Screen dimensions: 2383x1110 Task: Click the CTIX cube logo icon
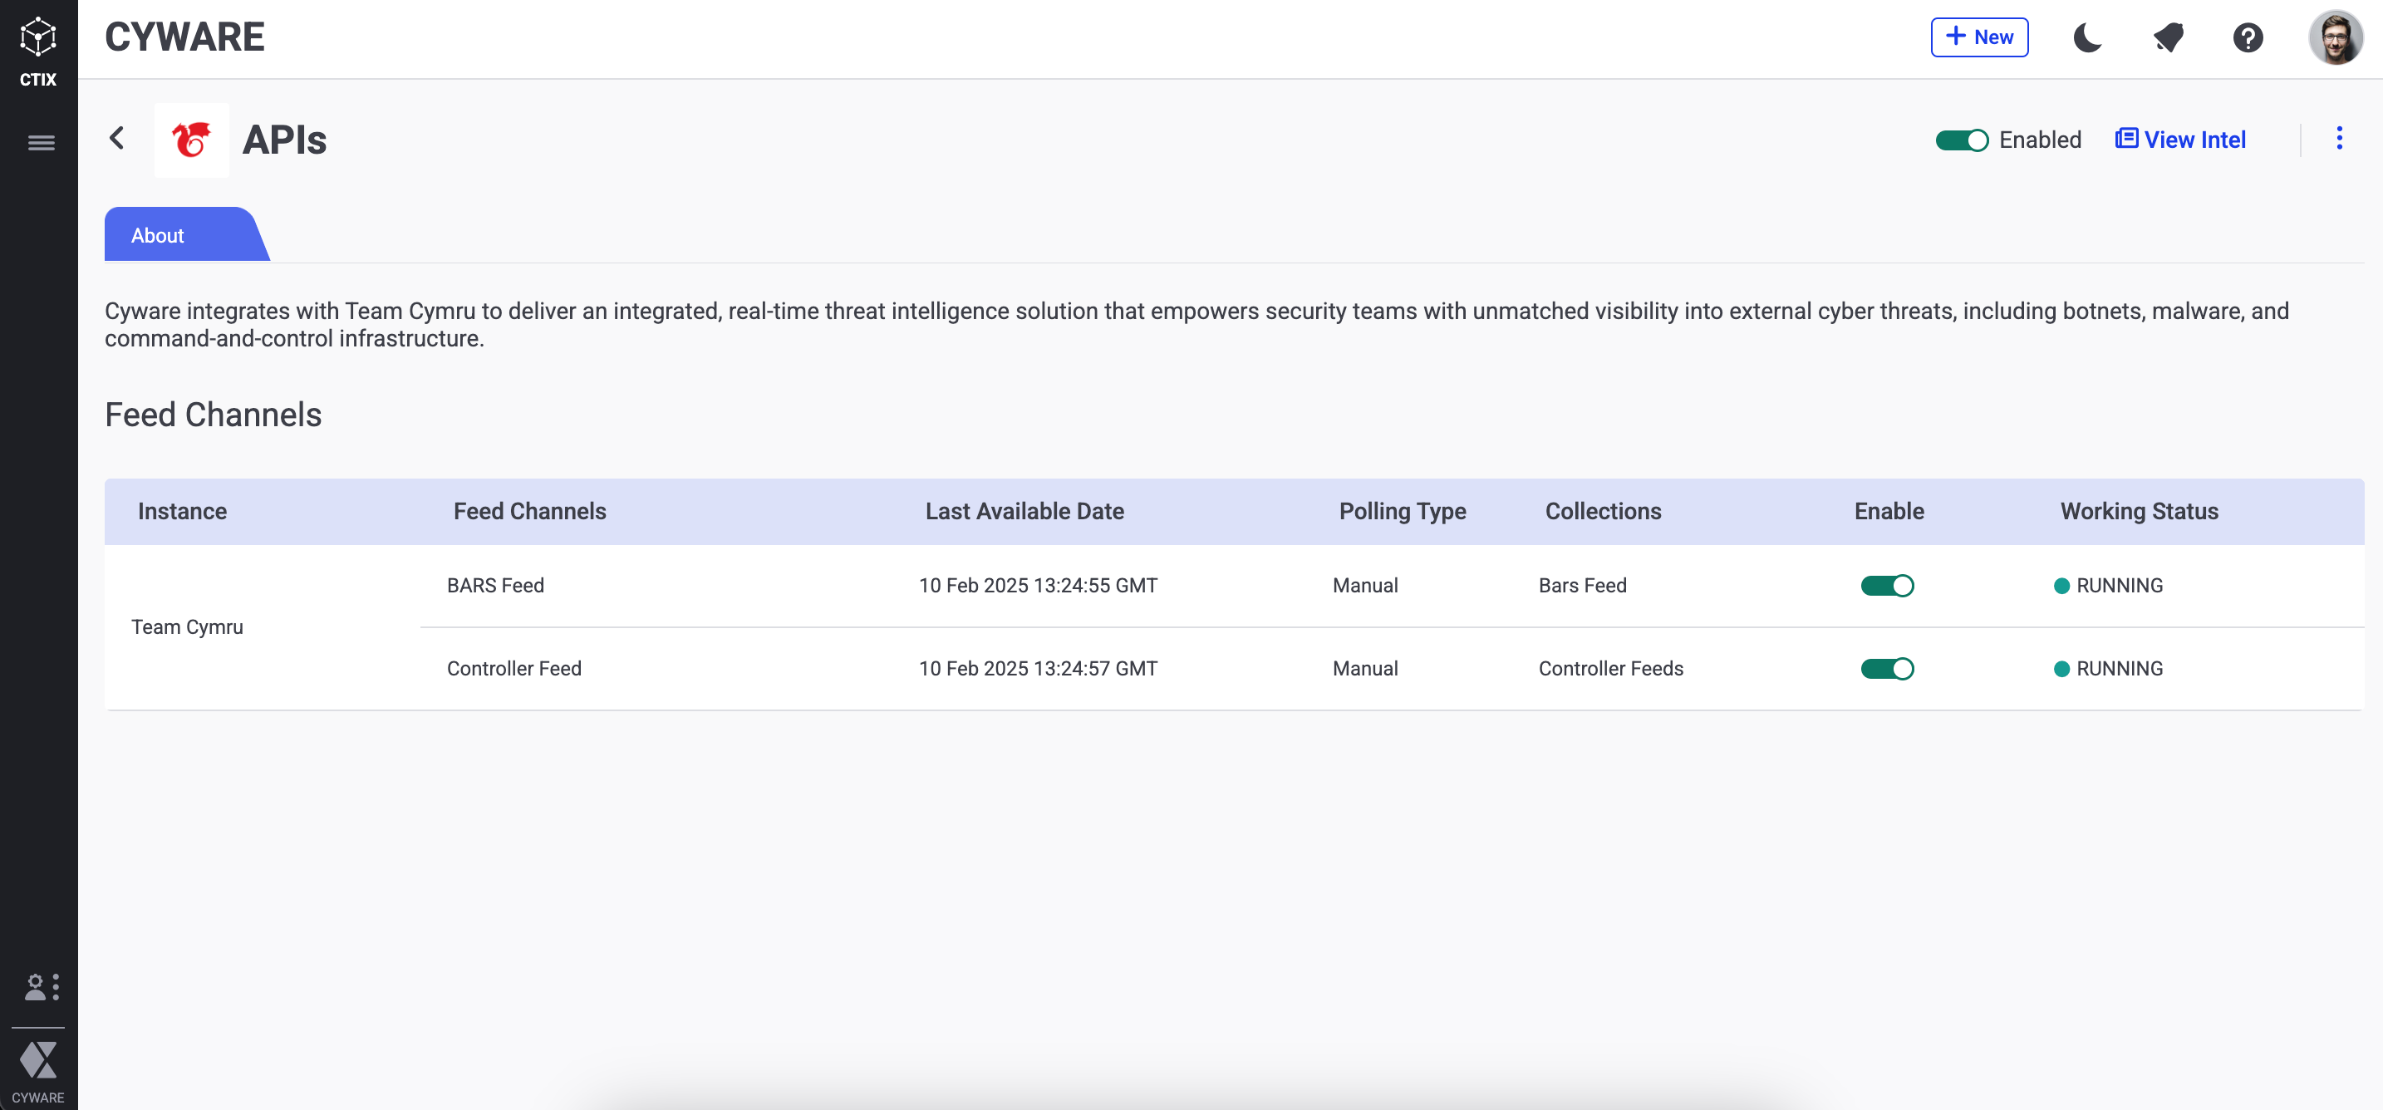coord(38,37)
